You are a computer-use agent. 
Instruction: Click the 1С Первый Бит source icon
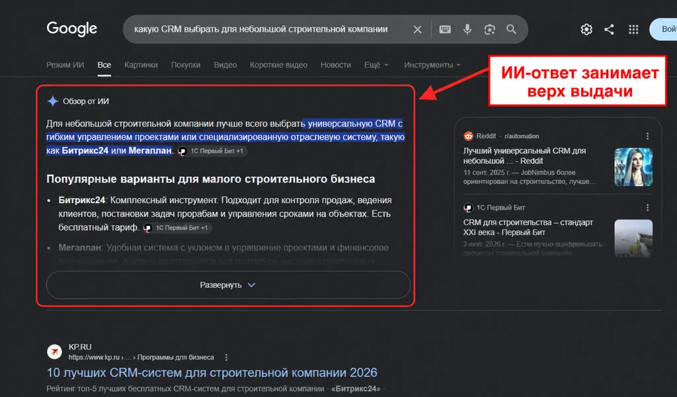pyautogui.click(x=469, y=208)
